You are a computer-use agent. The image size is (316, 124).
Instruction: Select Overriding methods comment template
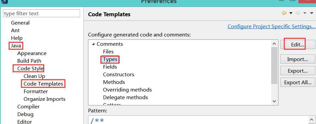(127, 90)
